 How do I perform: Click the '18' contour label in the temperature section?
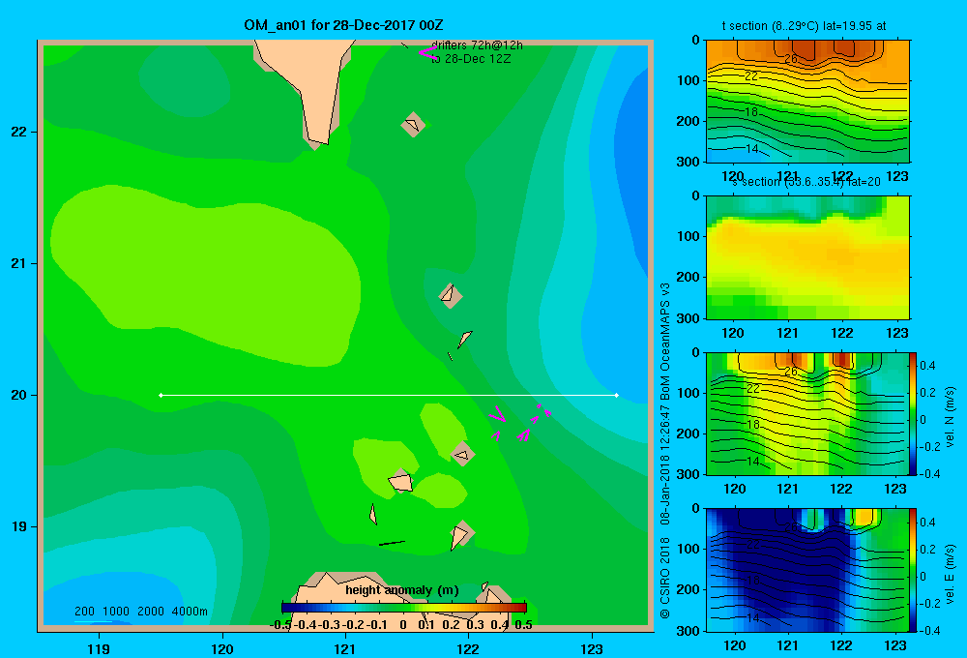[x=751, y=112]
